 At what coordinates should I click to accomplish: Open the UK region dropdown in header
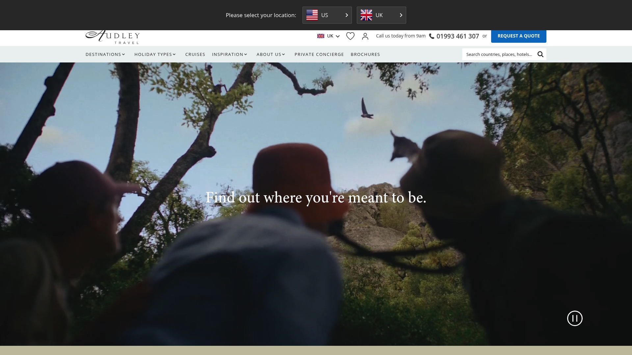[x=328, y=36]
